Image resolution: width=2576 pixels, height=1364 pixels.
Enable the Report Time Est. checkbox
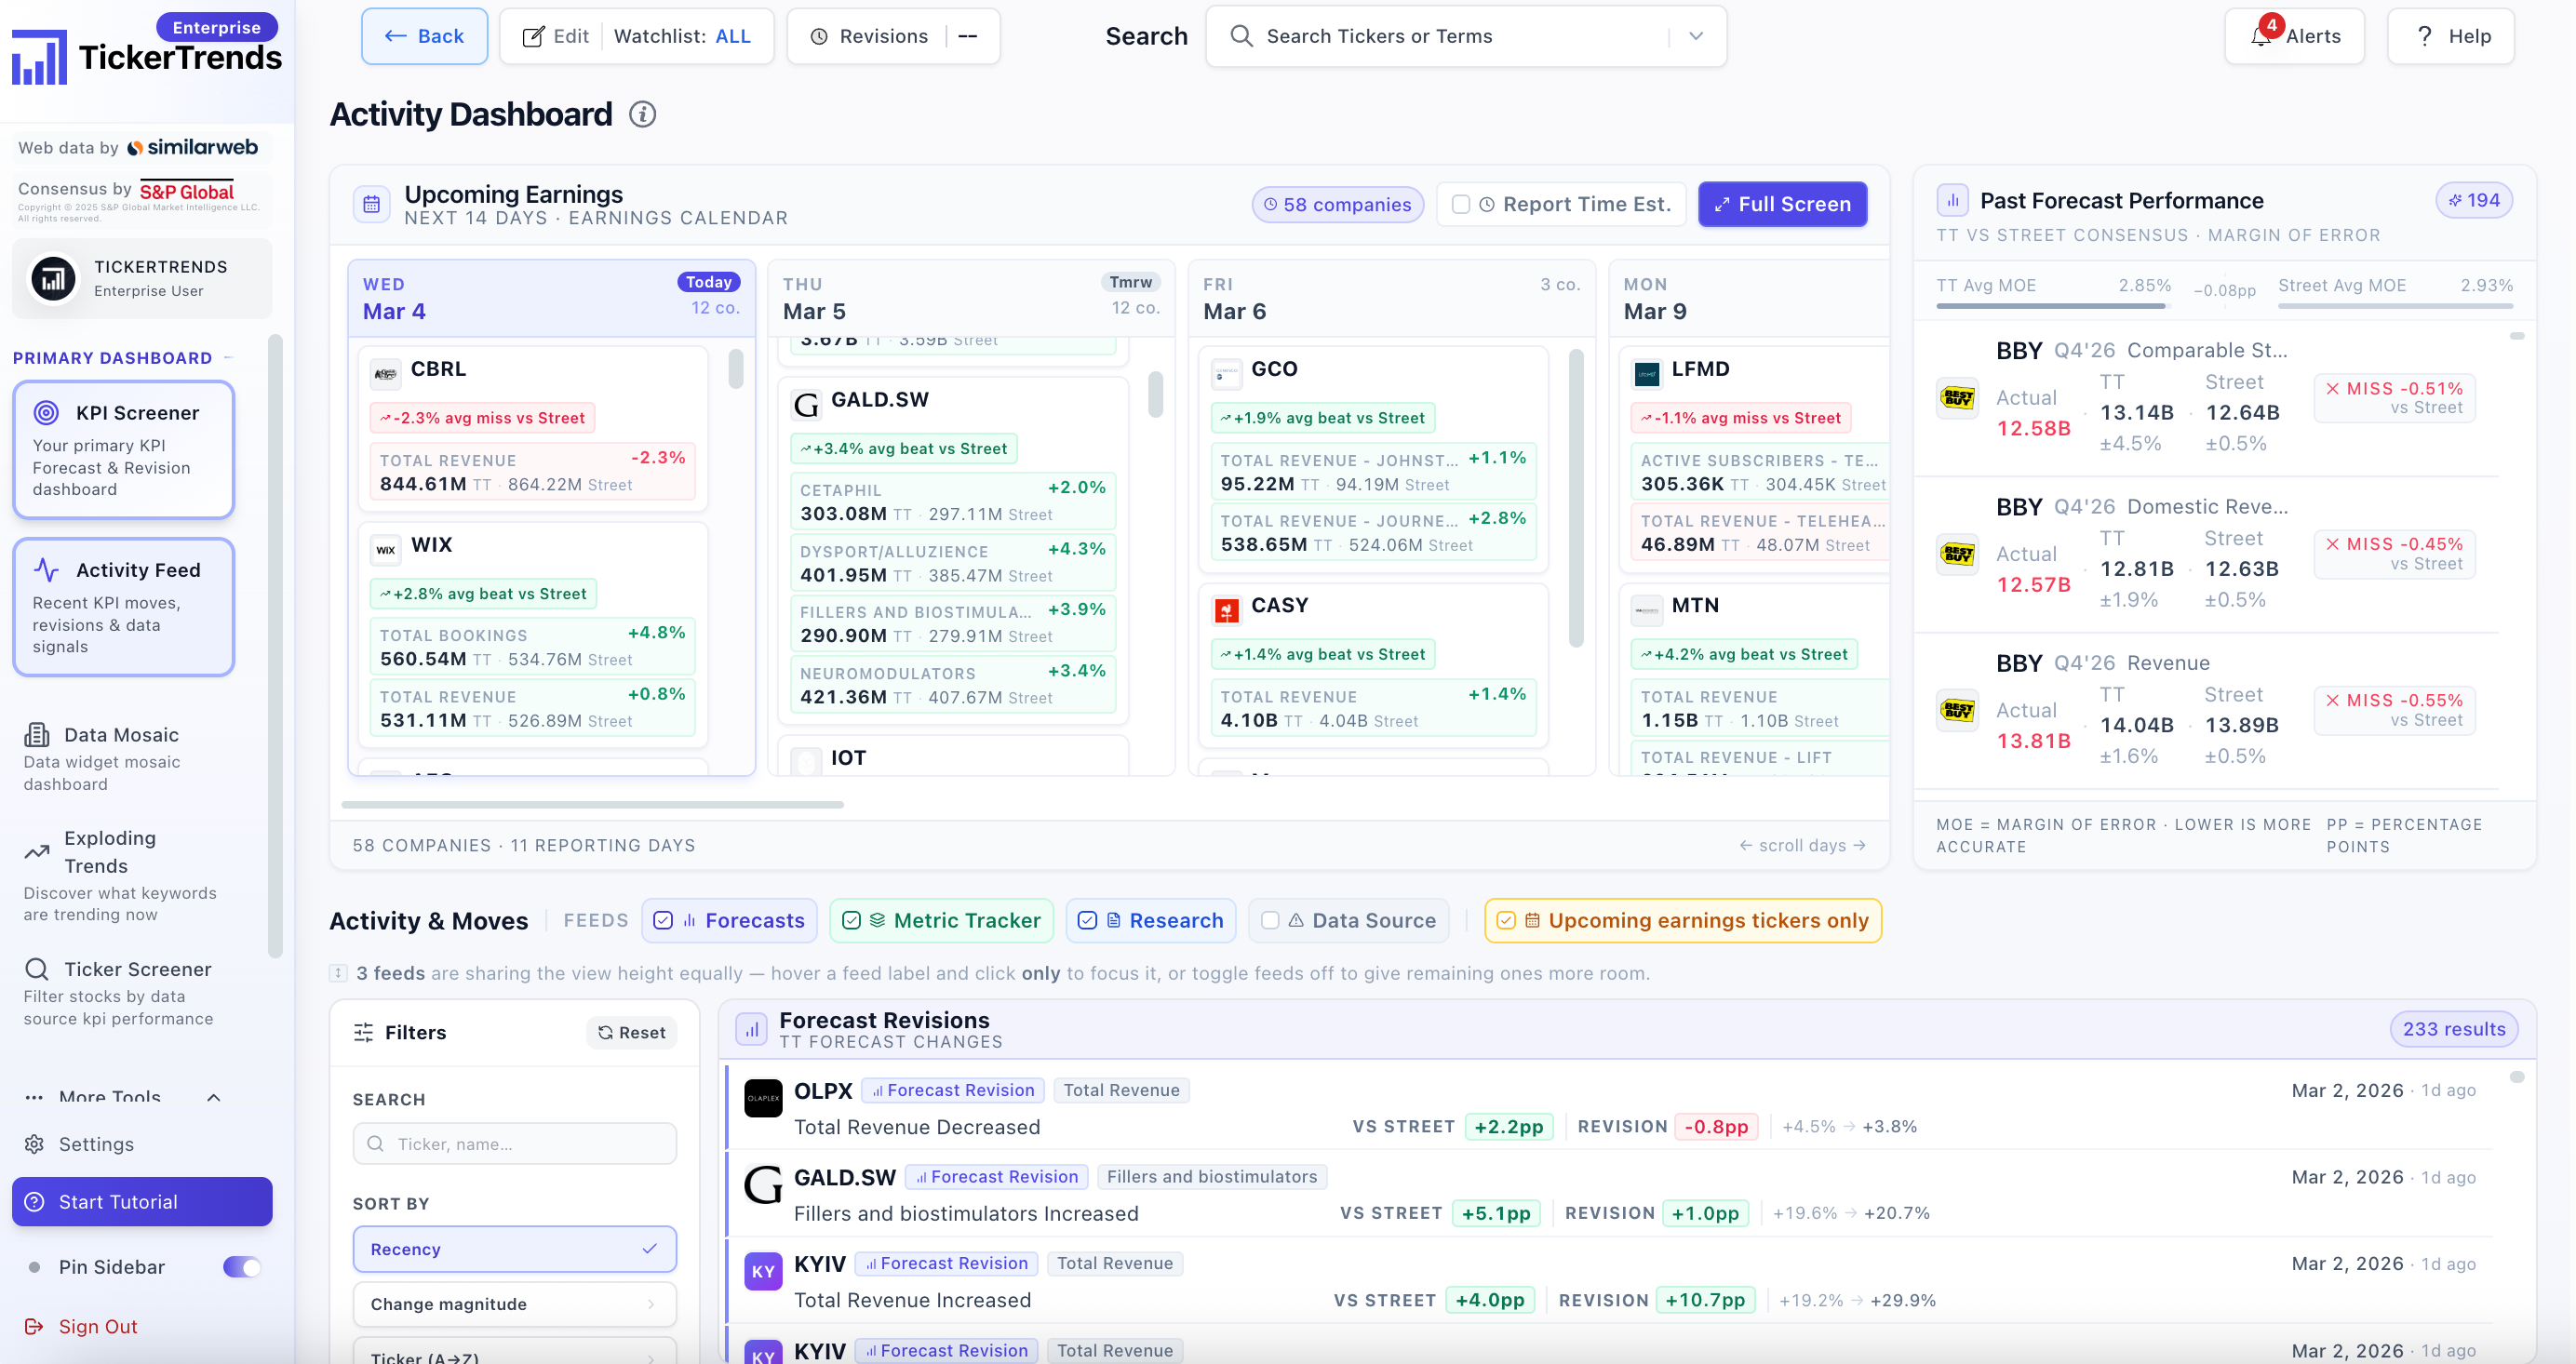pyautogui.click(x=1460, y=204)
